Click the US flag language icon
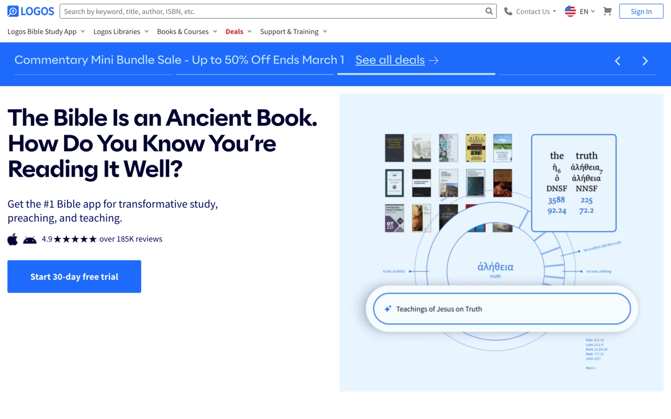Viewport: 671px width, 419px height. click(570, 11)
